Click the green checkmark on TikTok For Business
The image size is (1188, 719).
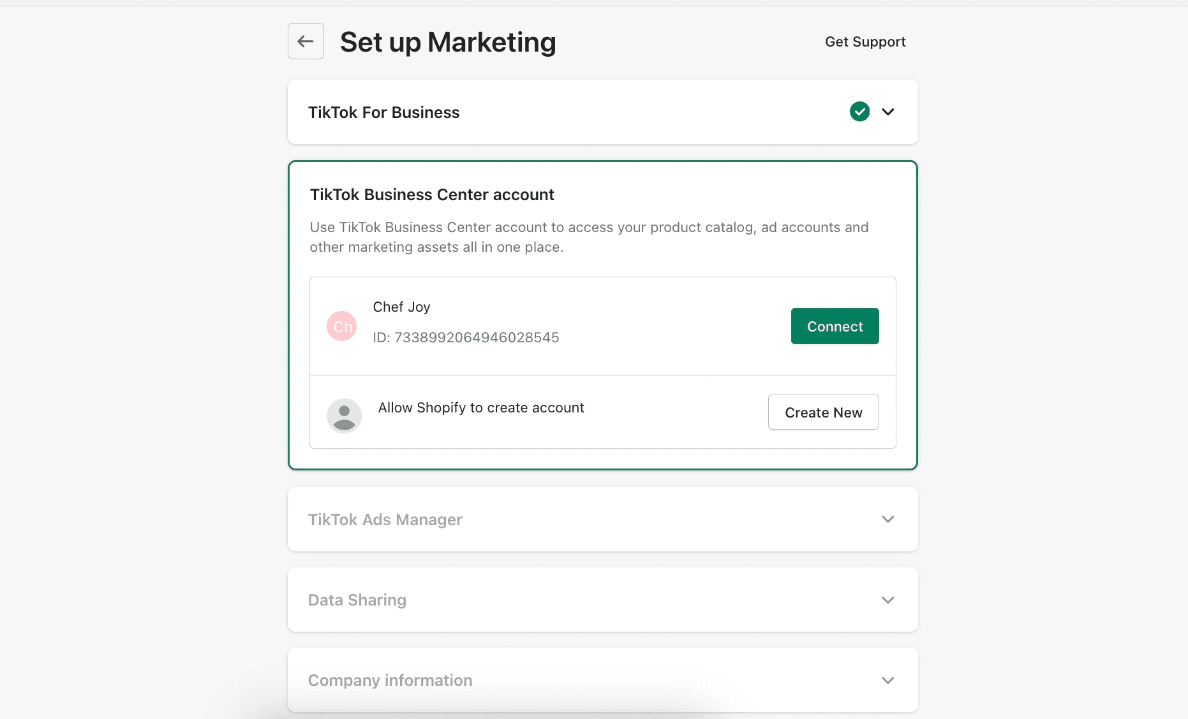click(859, 112)
